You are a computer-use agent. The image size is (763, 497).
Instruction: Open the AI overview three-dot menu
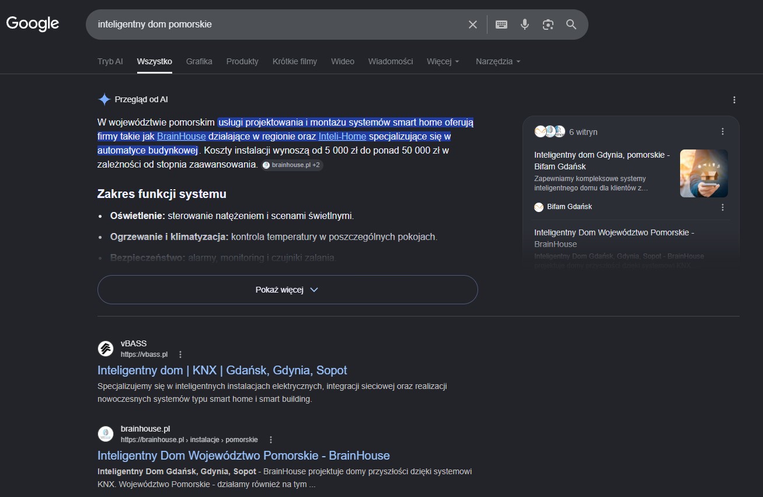tap(734, 100)
